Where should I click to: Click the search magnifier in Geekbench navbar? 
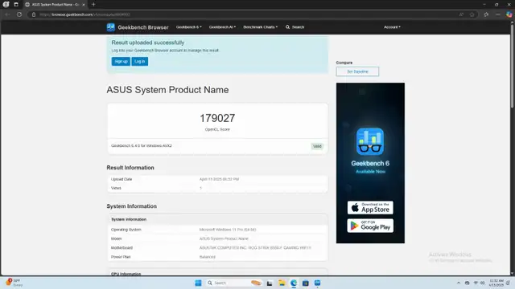[x=288, y=27]
